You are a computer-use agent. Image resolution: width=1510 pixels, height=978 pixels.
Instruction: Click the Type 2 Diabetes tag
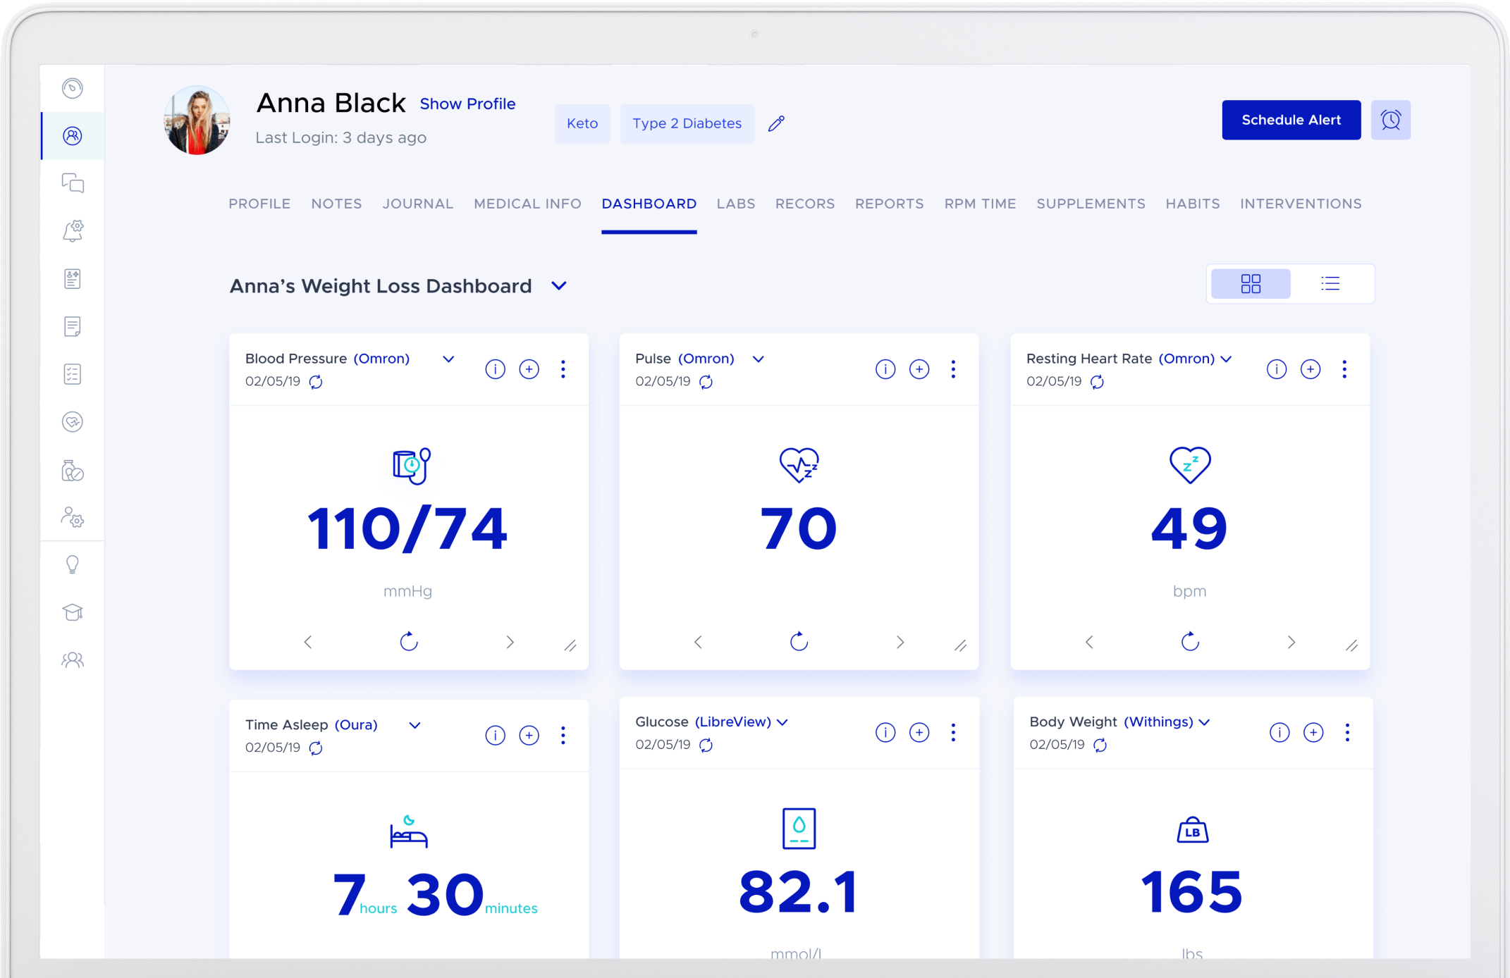687,124
